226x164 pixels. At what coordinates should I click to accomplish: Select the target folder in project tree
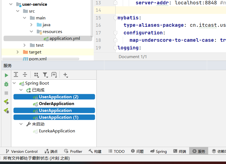tap(32, 52)
